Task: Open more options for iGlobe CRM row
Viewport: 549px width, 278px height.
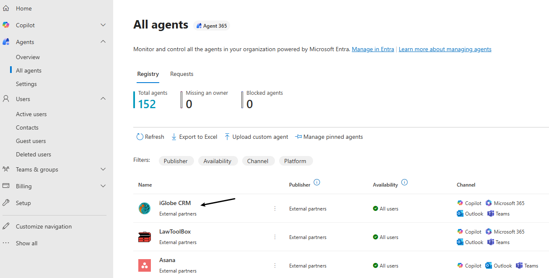Action: [x=275, y=208]
